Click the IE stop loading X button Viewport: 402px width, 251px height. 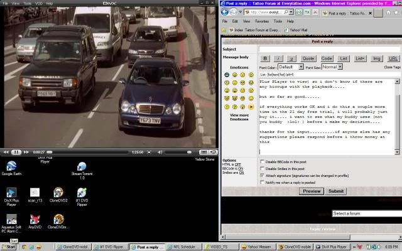click(315, 12)
